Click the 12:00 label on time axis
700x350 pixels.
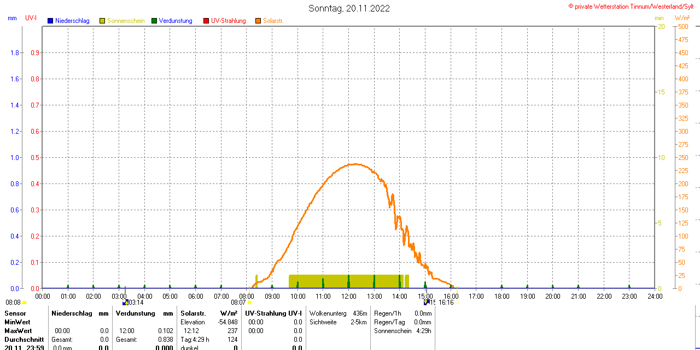coord(348,296)
